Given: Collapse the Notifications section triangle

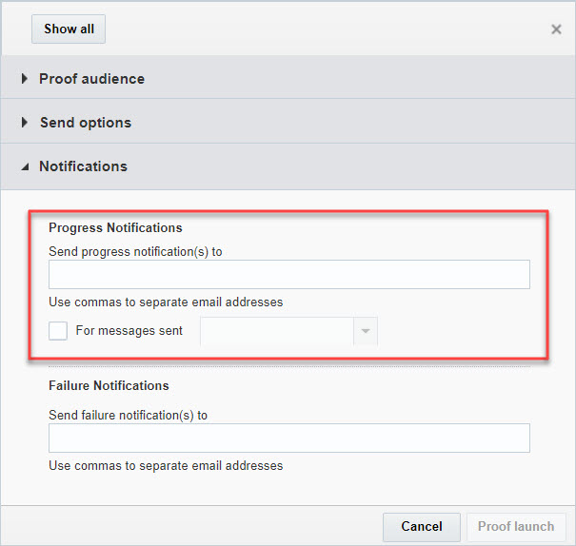Looking at the screenshot, I should pyautogui.click(x=25, y=166).
